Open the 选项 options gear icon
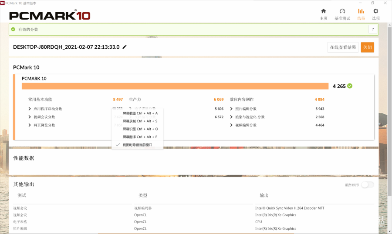This screenshot has width=392, height=234. coord(376,11)
